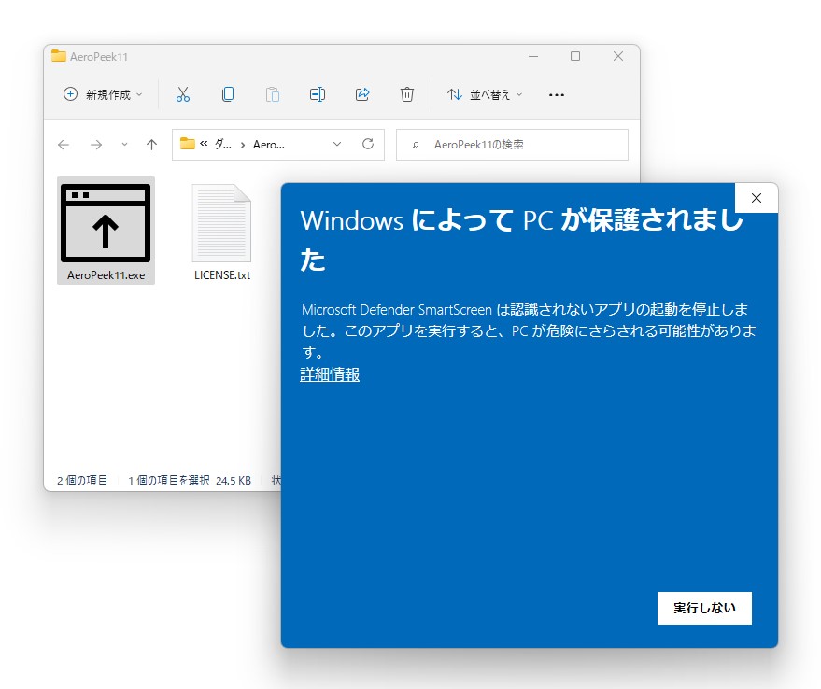Screen dimensions: 821x689
Task: Select the Cut icon in the toolbar
Action: pyautogui.click(x=183, y=93)
